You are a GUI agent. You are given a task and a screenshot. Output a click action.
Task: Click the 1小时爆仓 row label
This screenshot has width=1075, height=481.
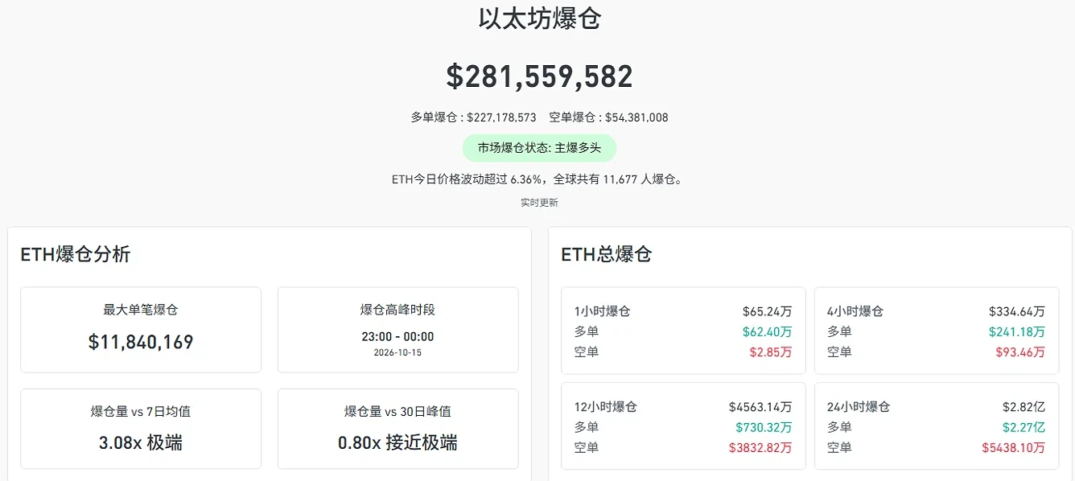point(602,311)
